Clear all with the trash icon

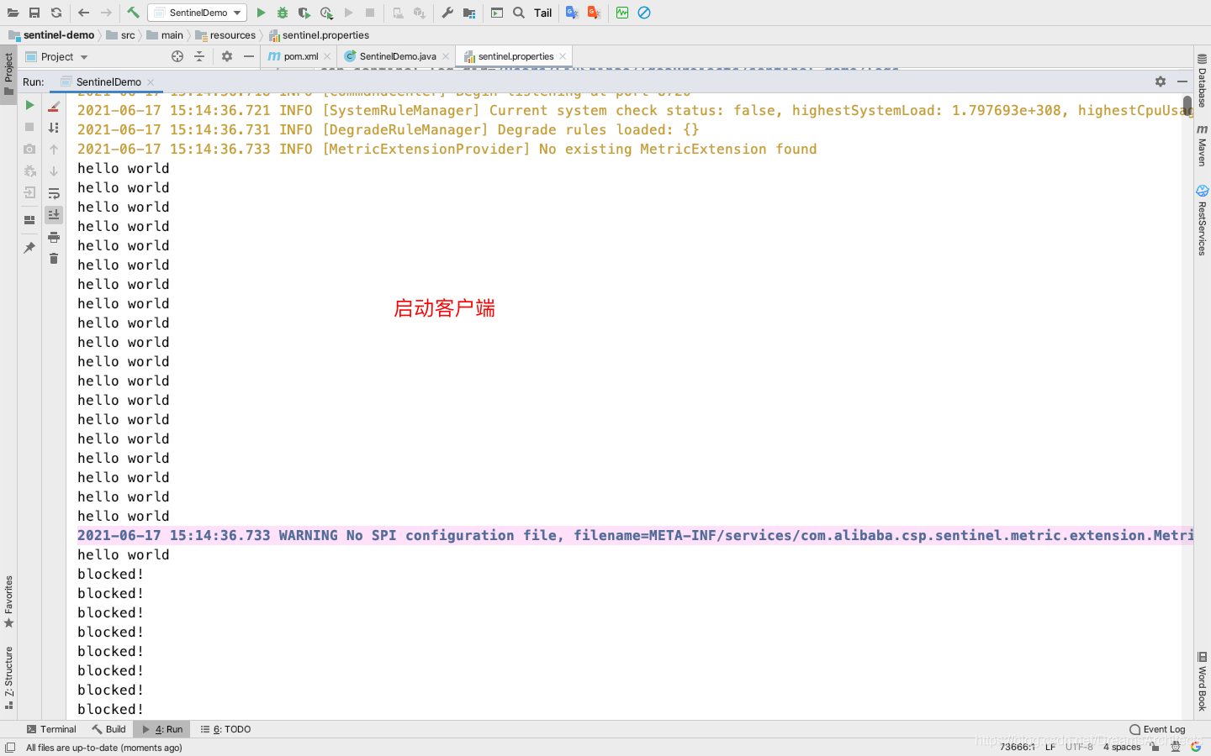coord(54,259)
